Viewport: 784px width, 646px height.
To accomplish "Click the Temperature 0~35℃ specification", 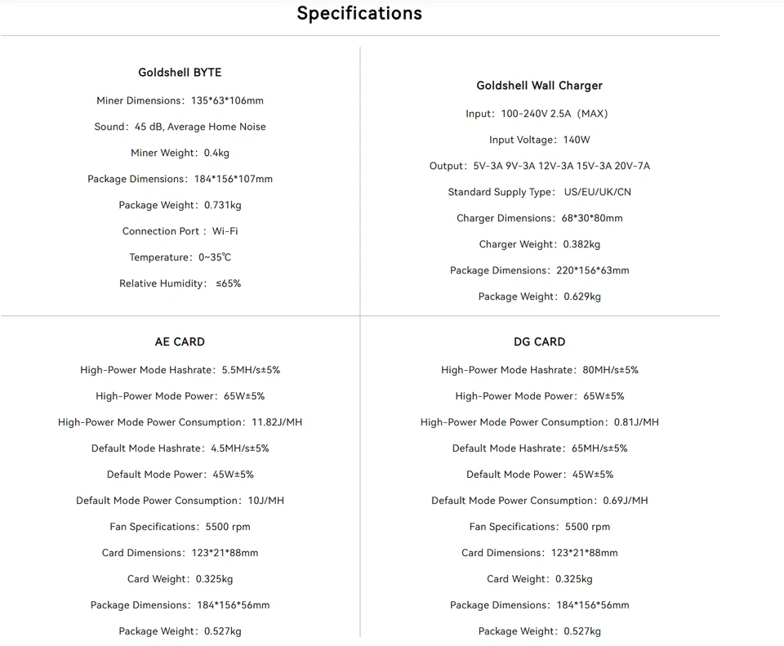I will (x=180, y=257).
